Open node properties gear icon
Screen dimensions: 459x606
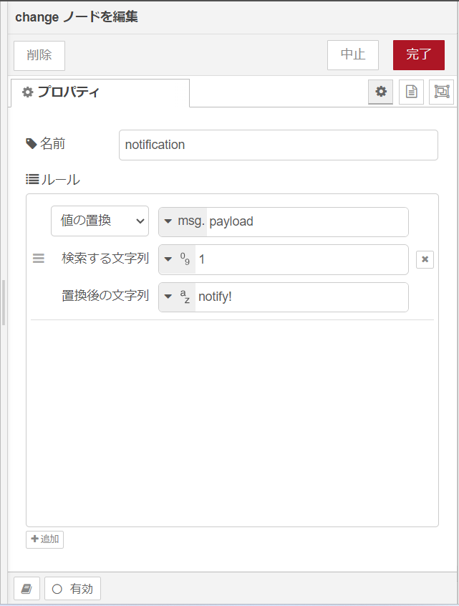point(380,92)
